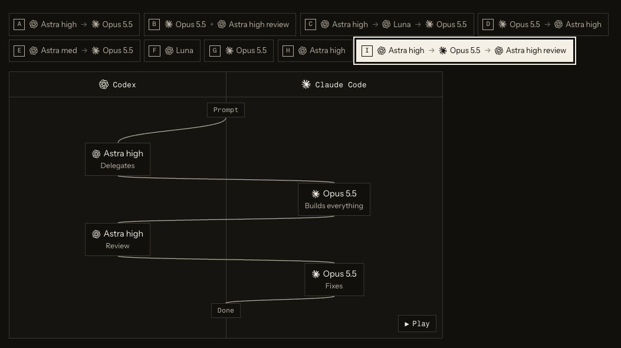
Task: Click the Astra high review icon in tab B
Action: (222, 25)
